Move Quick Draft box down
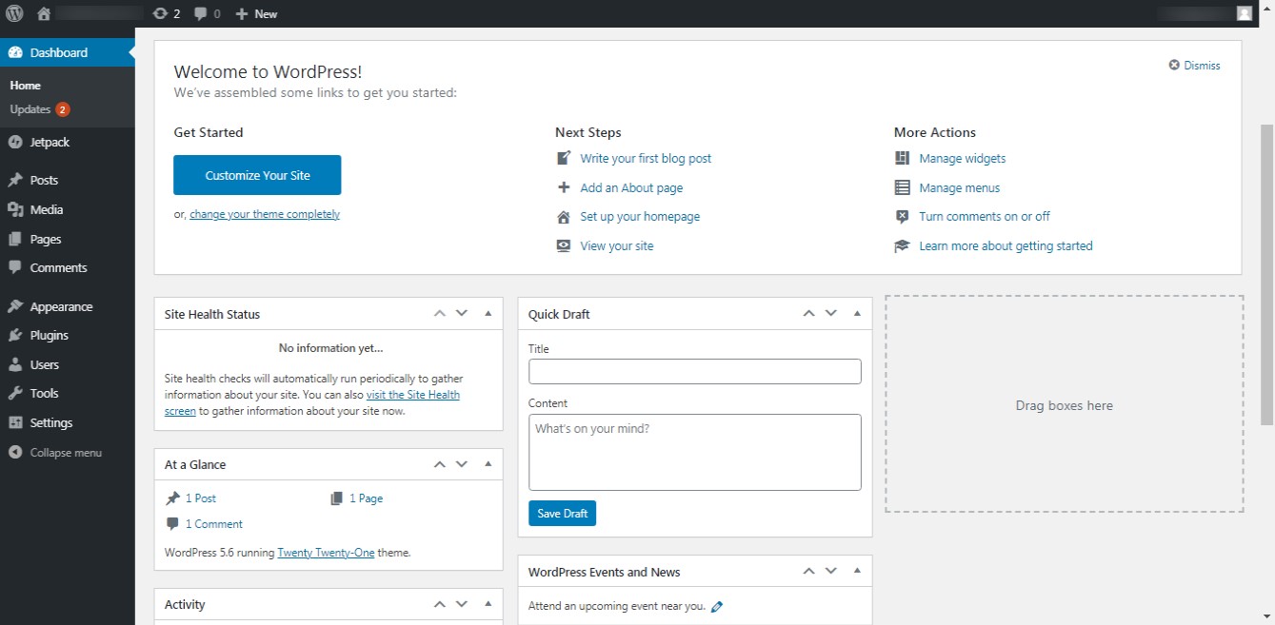The width and height of the screenshot is (1275, 625). click(830, 313)
